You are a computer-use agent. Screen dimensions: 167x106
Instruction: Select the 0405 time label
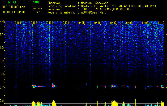(82, 23)
